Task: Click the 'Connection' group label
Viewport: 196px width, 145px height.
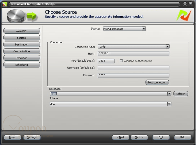Action: tap(56, 42)
